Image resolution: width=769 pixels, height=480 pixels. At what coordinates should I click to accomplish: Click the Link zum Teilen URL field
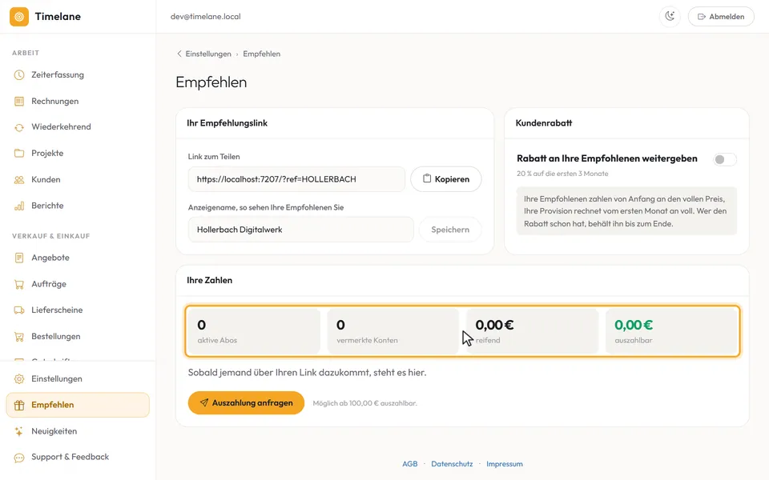296,179
